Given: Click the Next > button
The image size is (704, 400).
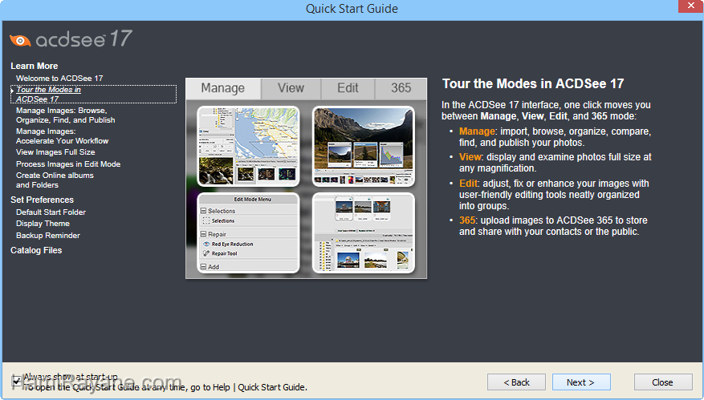Looking at the screenshot, I should (581, 382).
